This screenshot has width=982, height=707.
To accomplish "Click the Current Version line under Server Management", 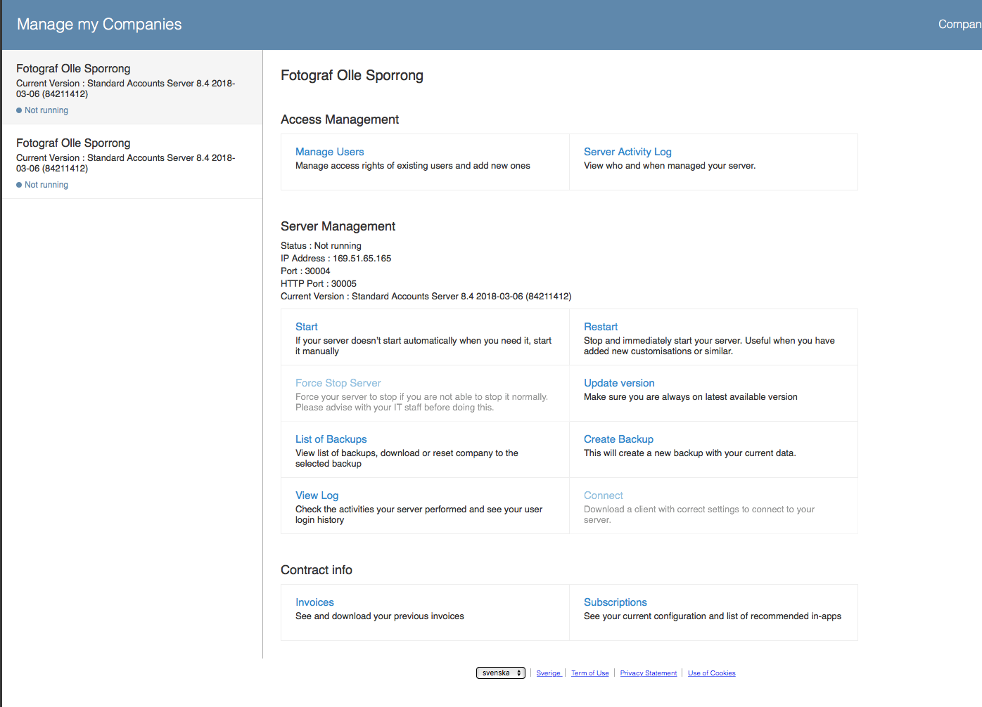I will click(x=426, y=297).
